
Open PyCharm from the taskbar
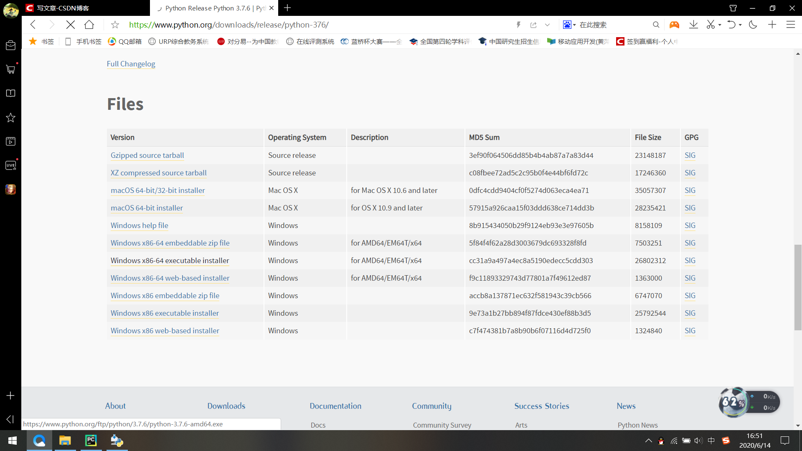coord(91,441)
